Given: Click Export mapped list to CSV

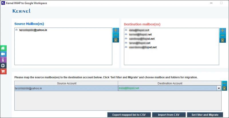Looking at the screenshot, I should pyautogui.click(x=129, y=115).
